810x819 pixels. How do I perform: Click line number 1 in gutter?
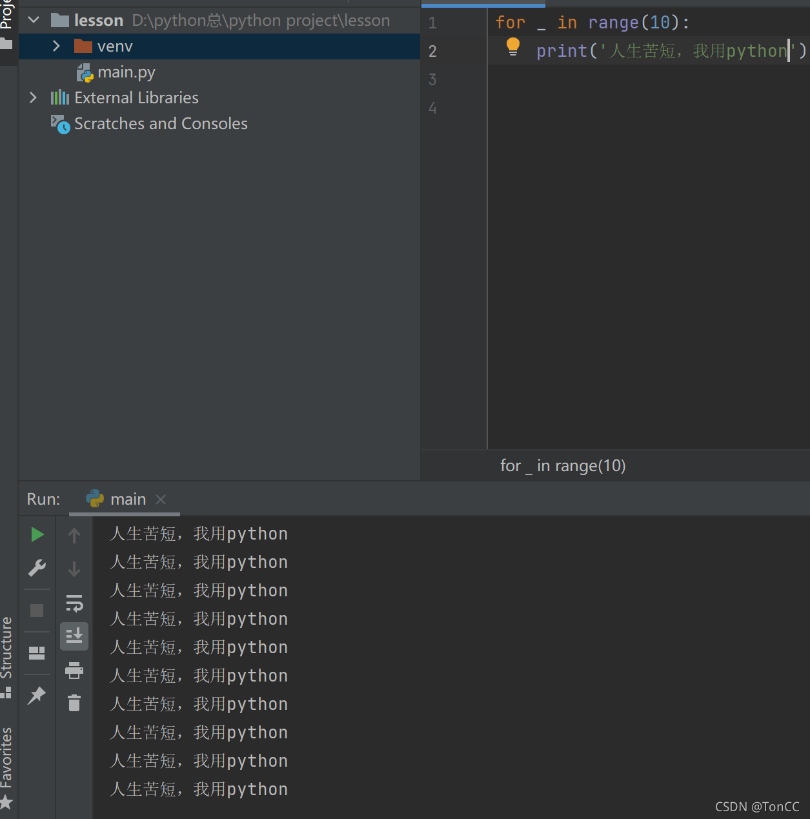point(432,23)
